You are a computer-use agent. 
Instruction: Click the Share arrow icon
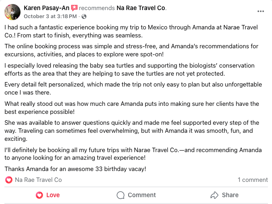coord(214,195)
